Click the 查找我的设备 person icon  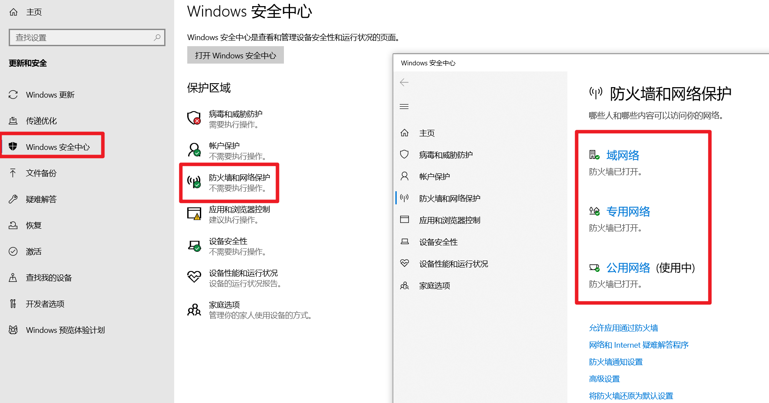coord(13,278)
